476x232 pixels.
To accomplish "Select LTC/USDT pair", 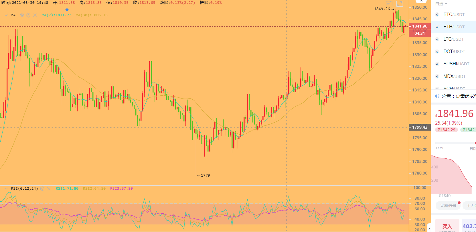I will tap(454, 39).
